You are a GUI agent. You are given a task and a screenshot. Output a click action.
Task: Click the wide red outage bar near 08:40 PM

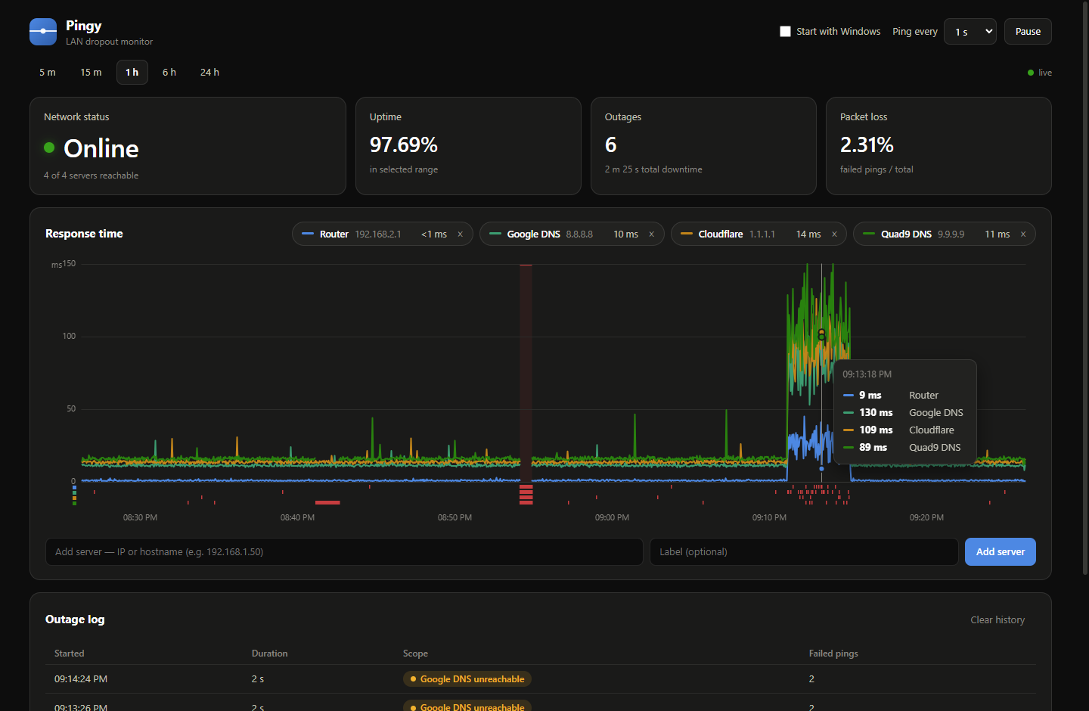(327, 502)
